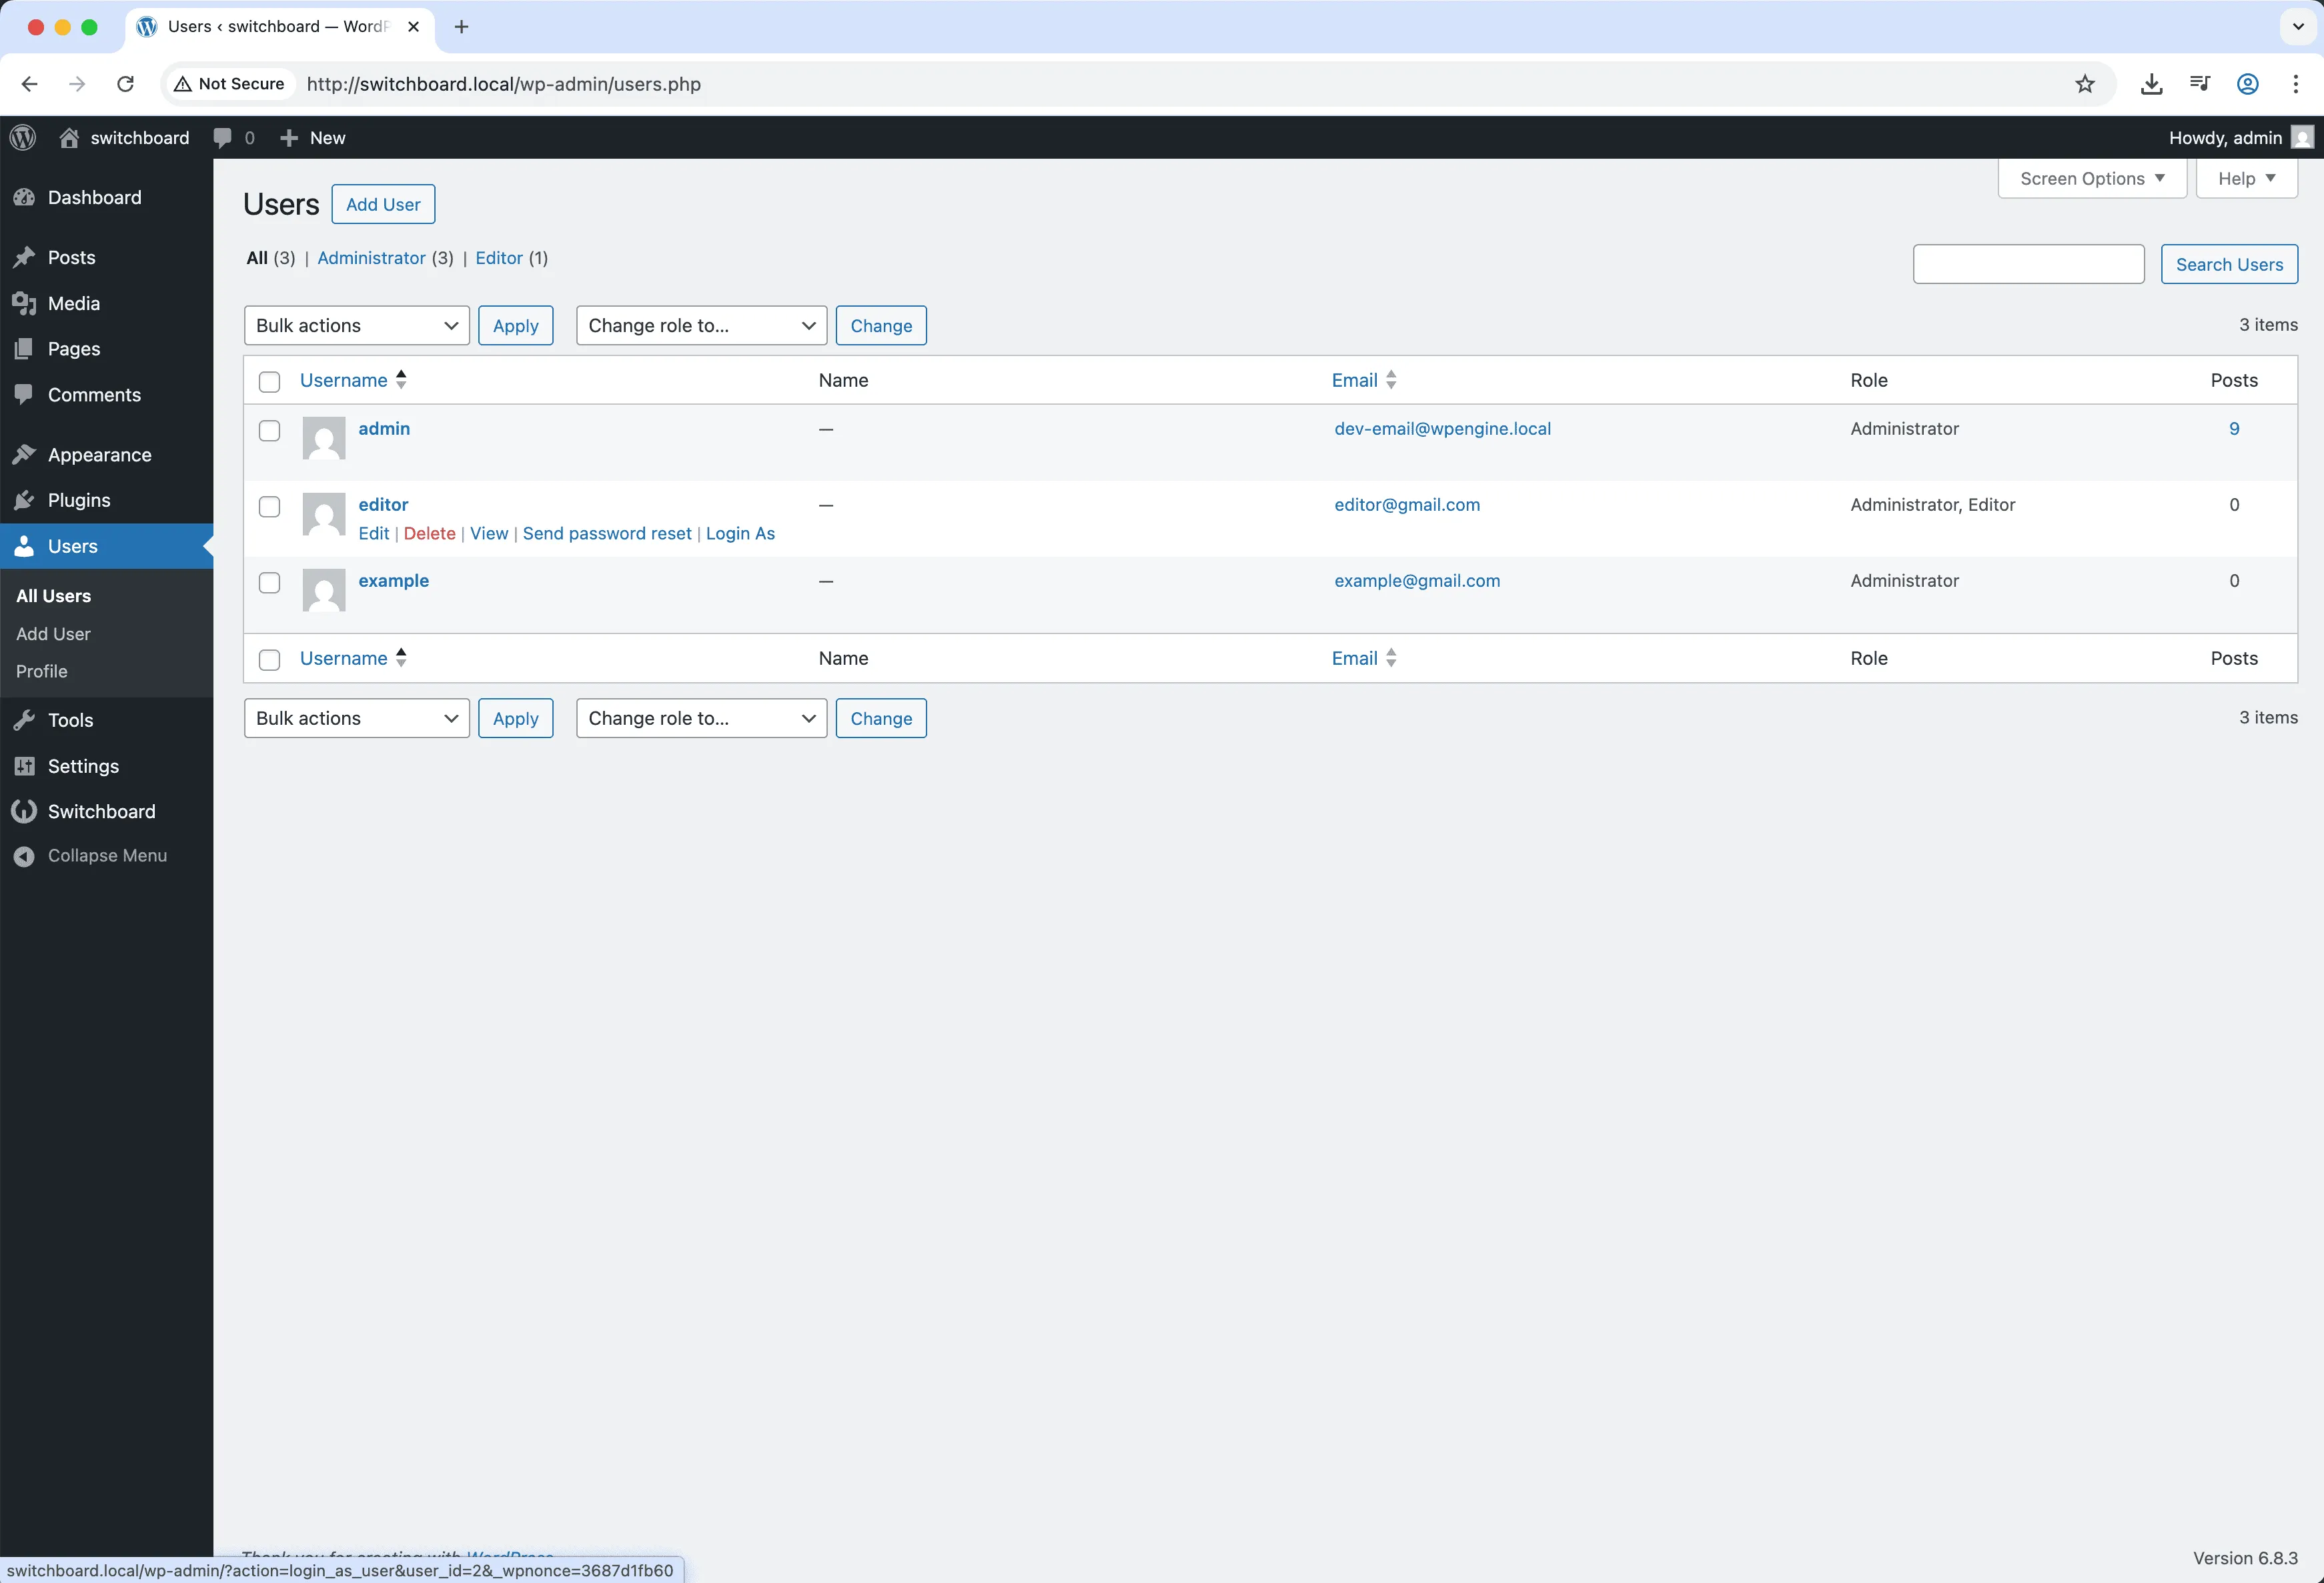Open the All Users submenu item

tap(54, 595)
